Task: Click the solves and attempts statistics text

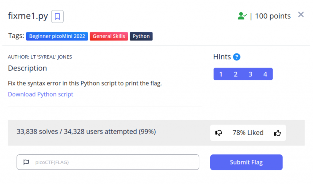Action: coord(86,132)
